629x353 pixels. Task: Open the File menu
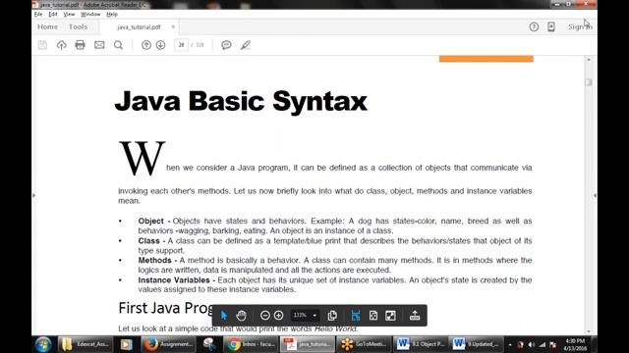click(x=38, y=14)
